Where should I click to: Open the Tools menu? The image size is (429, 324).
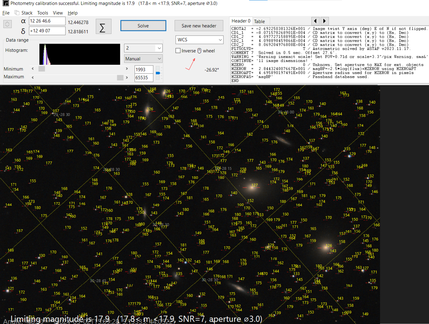pyautogui.click(x=42, y=13)
